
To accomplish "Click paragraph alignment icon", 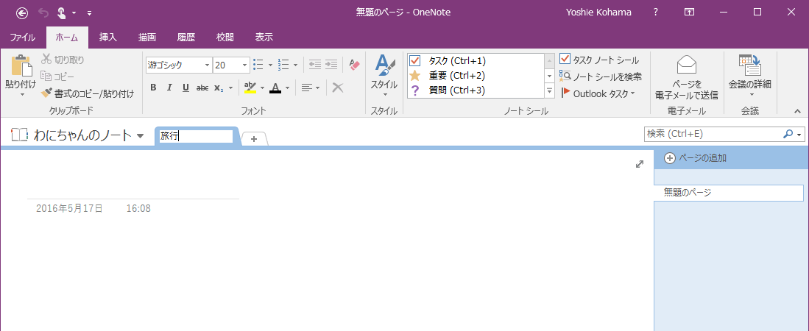I will click(x=308, y=88).
